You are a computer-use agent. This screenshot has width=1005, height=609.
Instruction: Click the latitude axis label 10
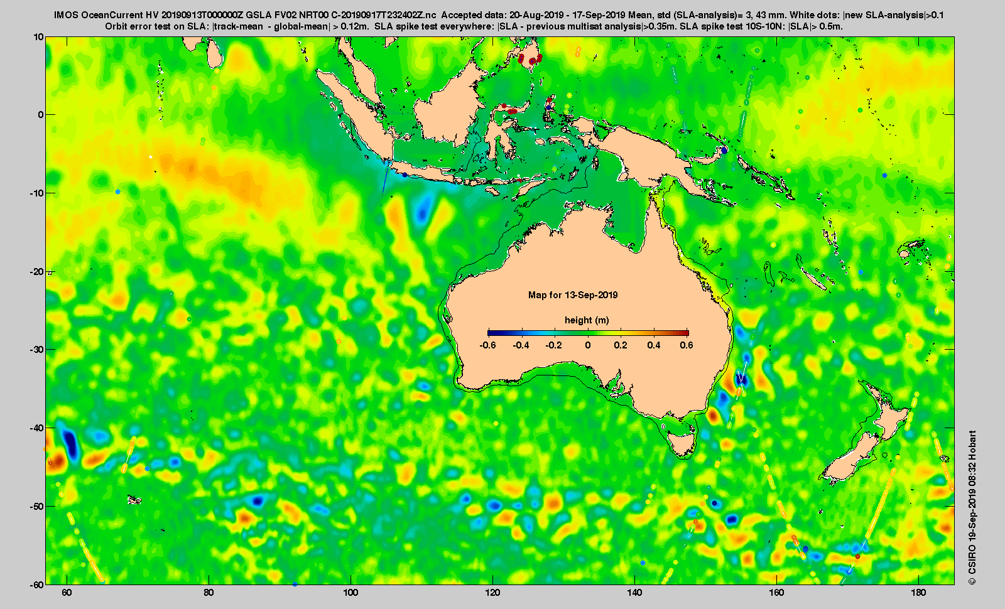(39, 37)
